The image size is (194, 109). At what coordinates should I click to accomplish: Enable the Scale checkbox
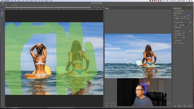174,37
